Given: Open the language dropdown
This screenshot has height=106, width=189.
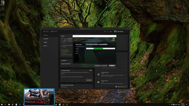Looking at the screenshot, I should point(67,64).
